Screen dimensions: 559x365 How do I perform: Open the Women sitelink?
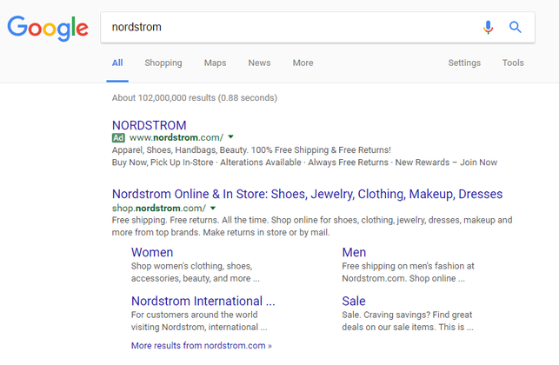tap(152, 252)
